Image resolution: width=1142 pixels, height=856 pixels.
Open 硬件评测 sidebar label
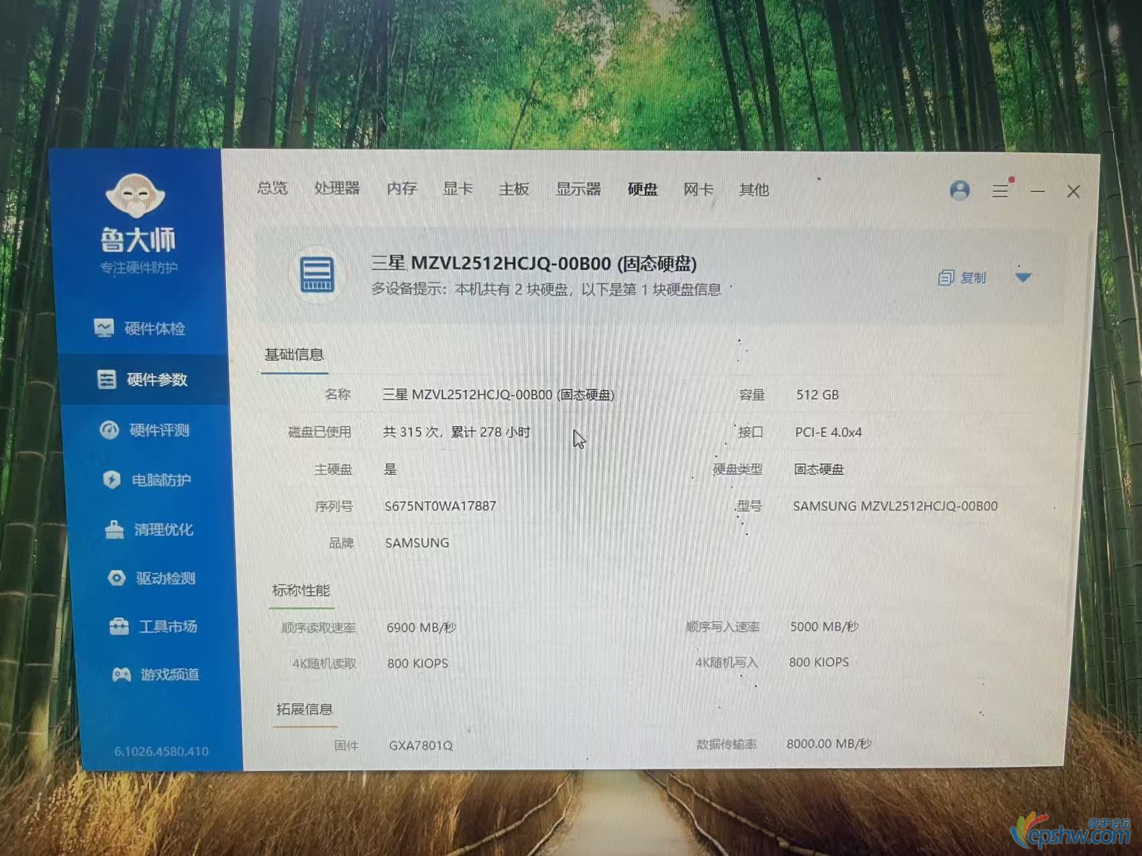click(159, 430)
